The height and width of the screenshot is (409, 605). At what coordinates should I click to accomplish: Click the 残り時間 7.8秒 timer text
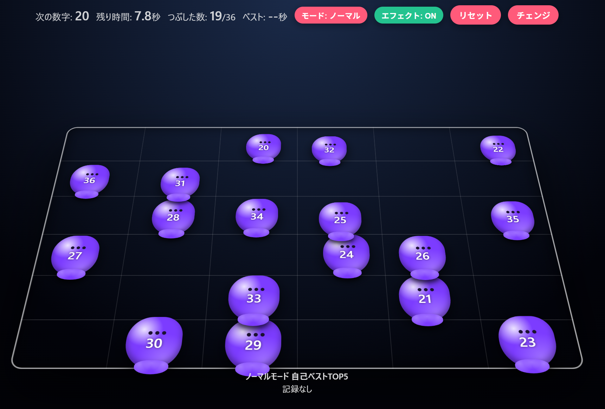pos(128,16)
